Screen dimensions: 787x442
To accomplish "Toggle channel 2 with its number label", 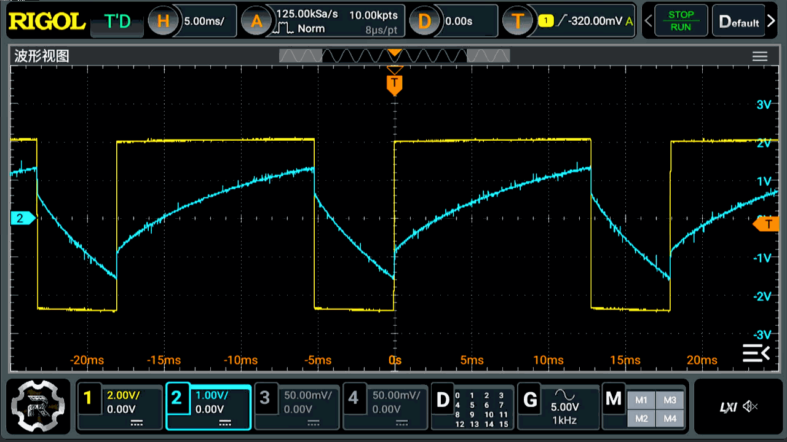I will (x=176, y=398).
